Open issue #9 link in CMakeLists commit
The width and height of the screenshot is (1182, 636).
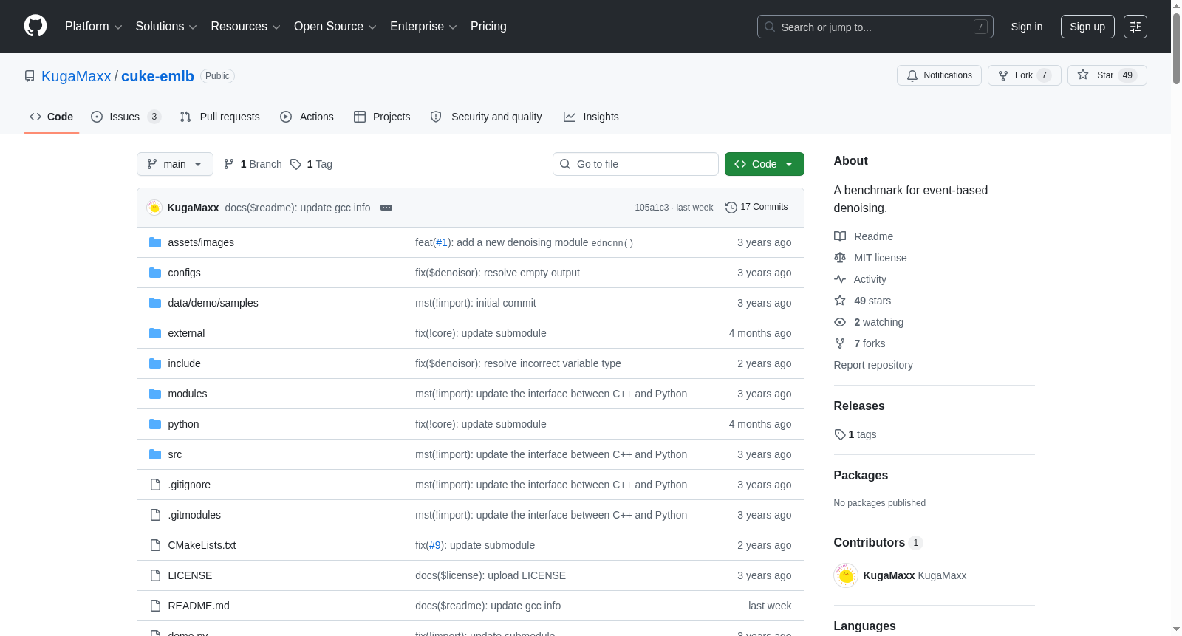click(434, 545)
